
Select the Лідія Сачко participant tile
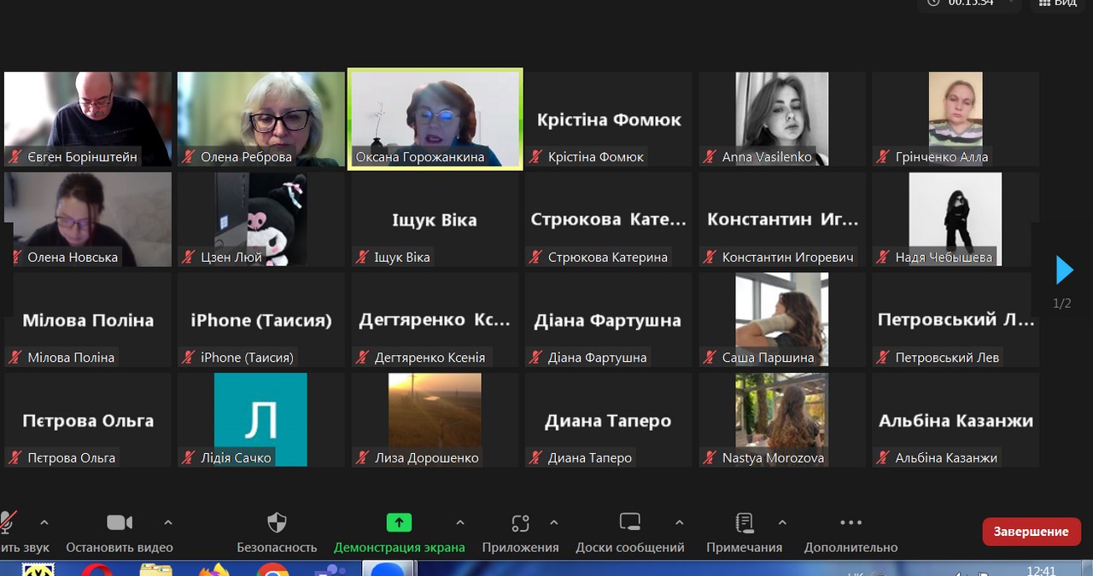pos(260,419)
